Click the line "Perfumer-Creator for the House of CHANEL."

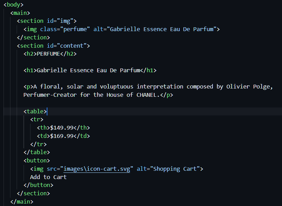(x=98, y=95)
